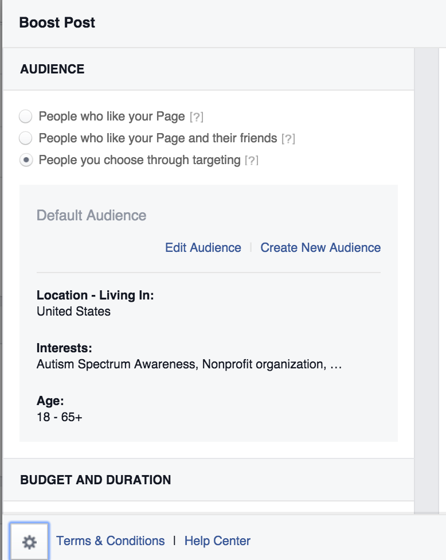Viewport: 446px width, 560px height.
Task: Visit the Help Center link
Action: [217, 540]
